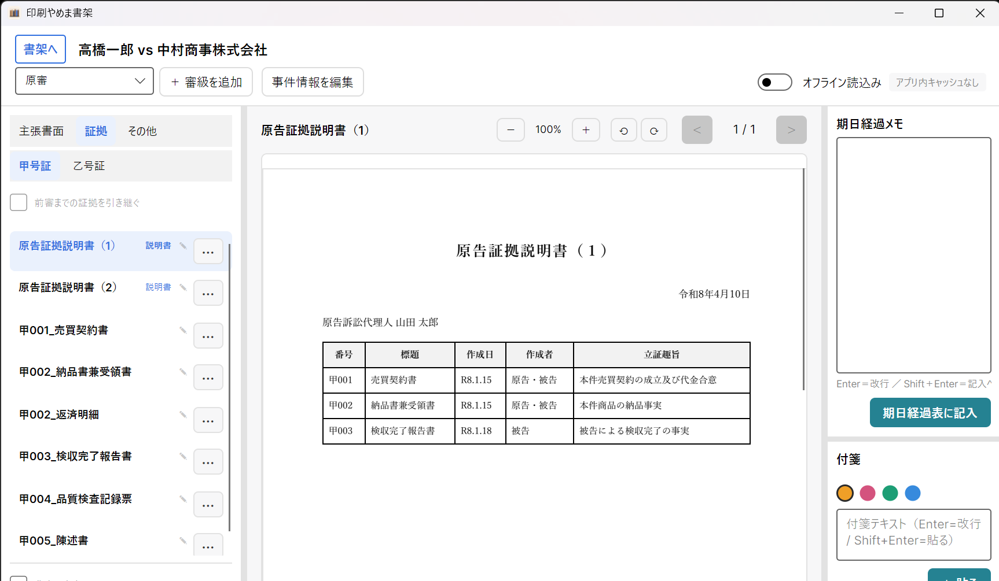
Task: Click the アプリ内キャッシュなし status label
Action: [937, 82]
